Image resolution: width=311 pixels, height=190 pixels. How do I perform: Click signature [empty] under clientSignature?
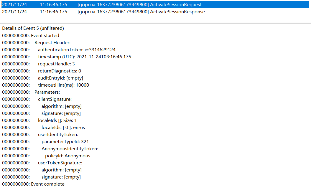pyautogui.click(x=41, y=113)
